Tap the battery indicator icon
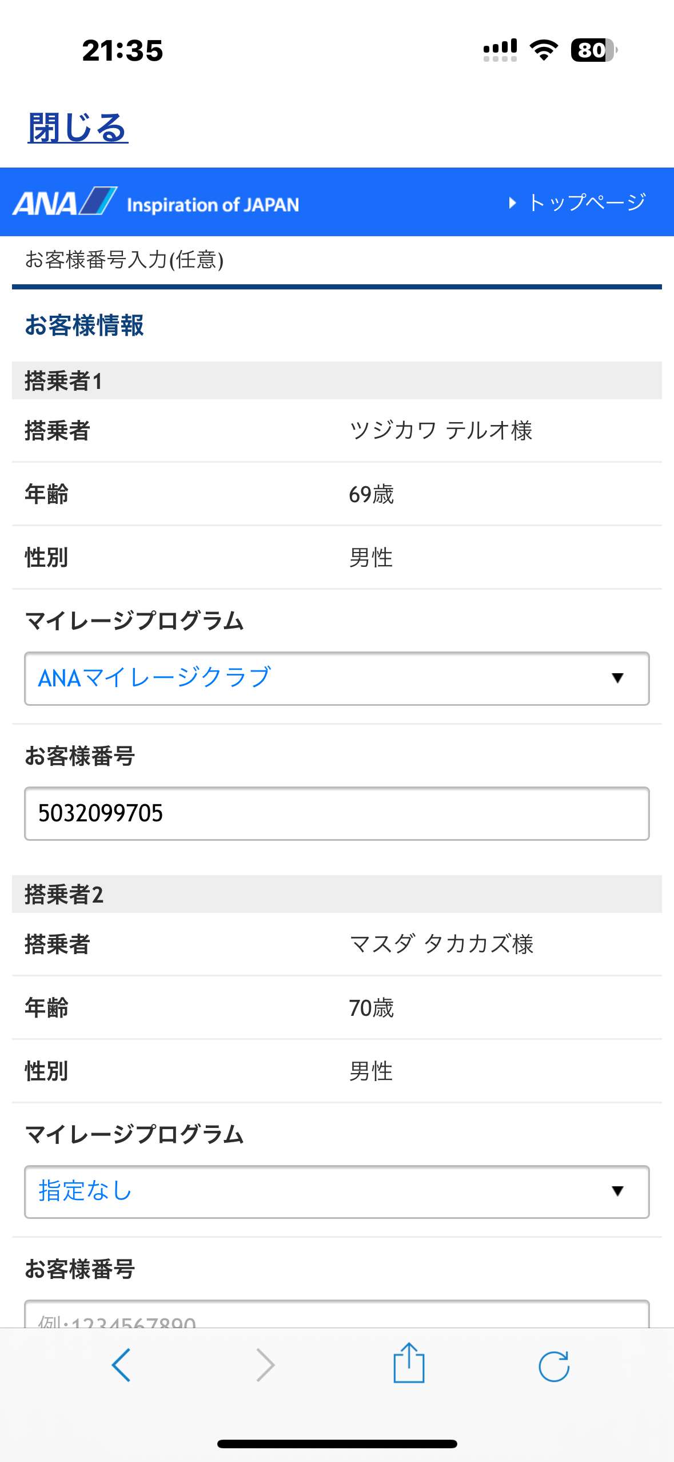 pos(593,50)
